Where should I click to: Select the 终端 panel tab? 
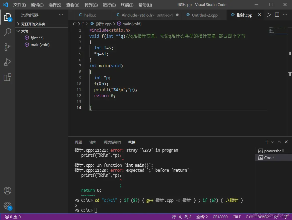[132, 142]
